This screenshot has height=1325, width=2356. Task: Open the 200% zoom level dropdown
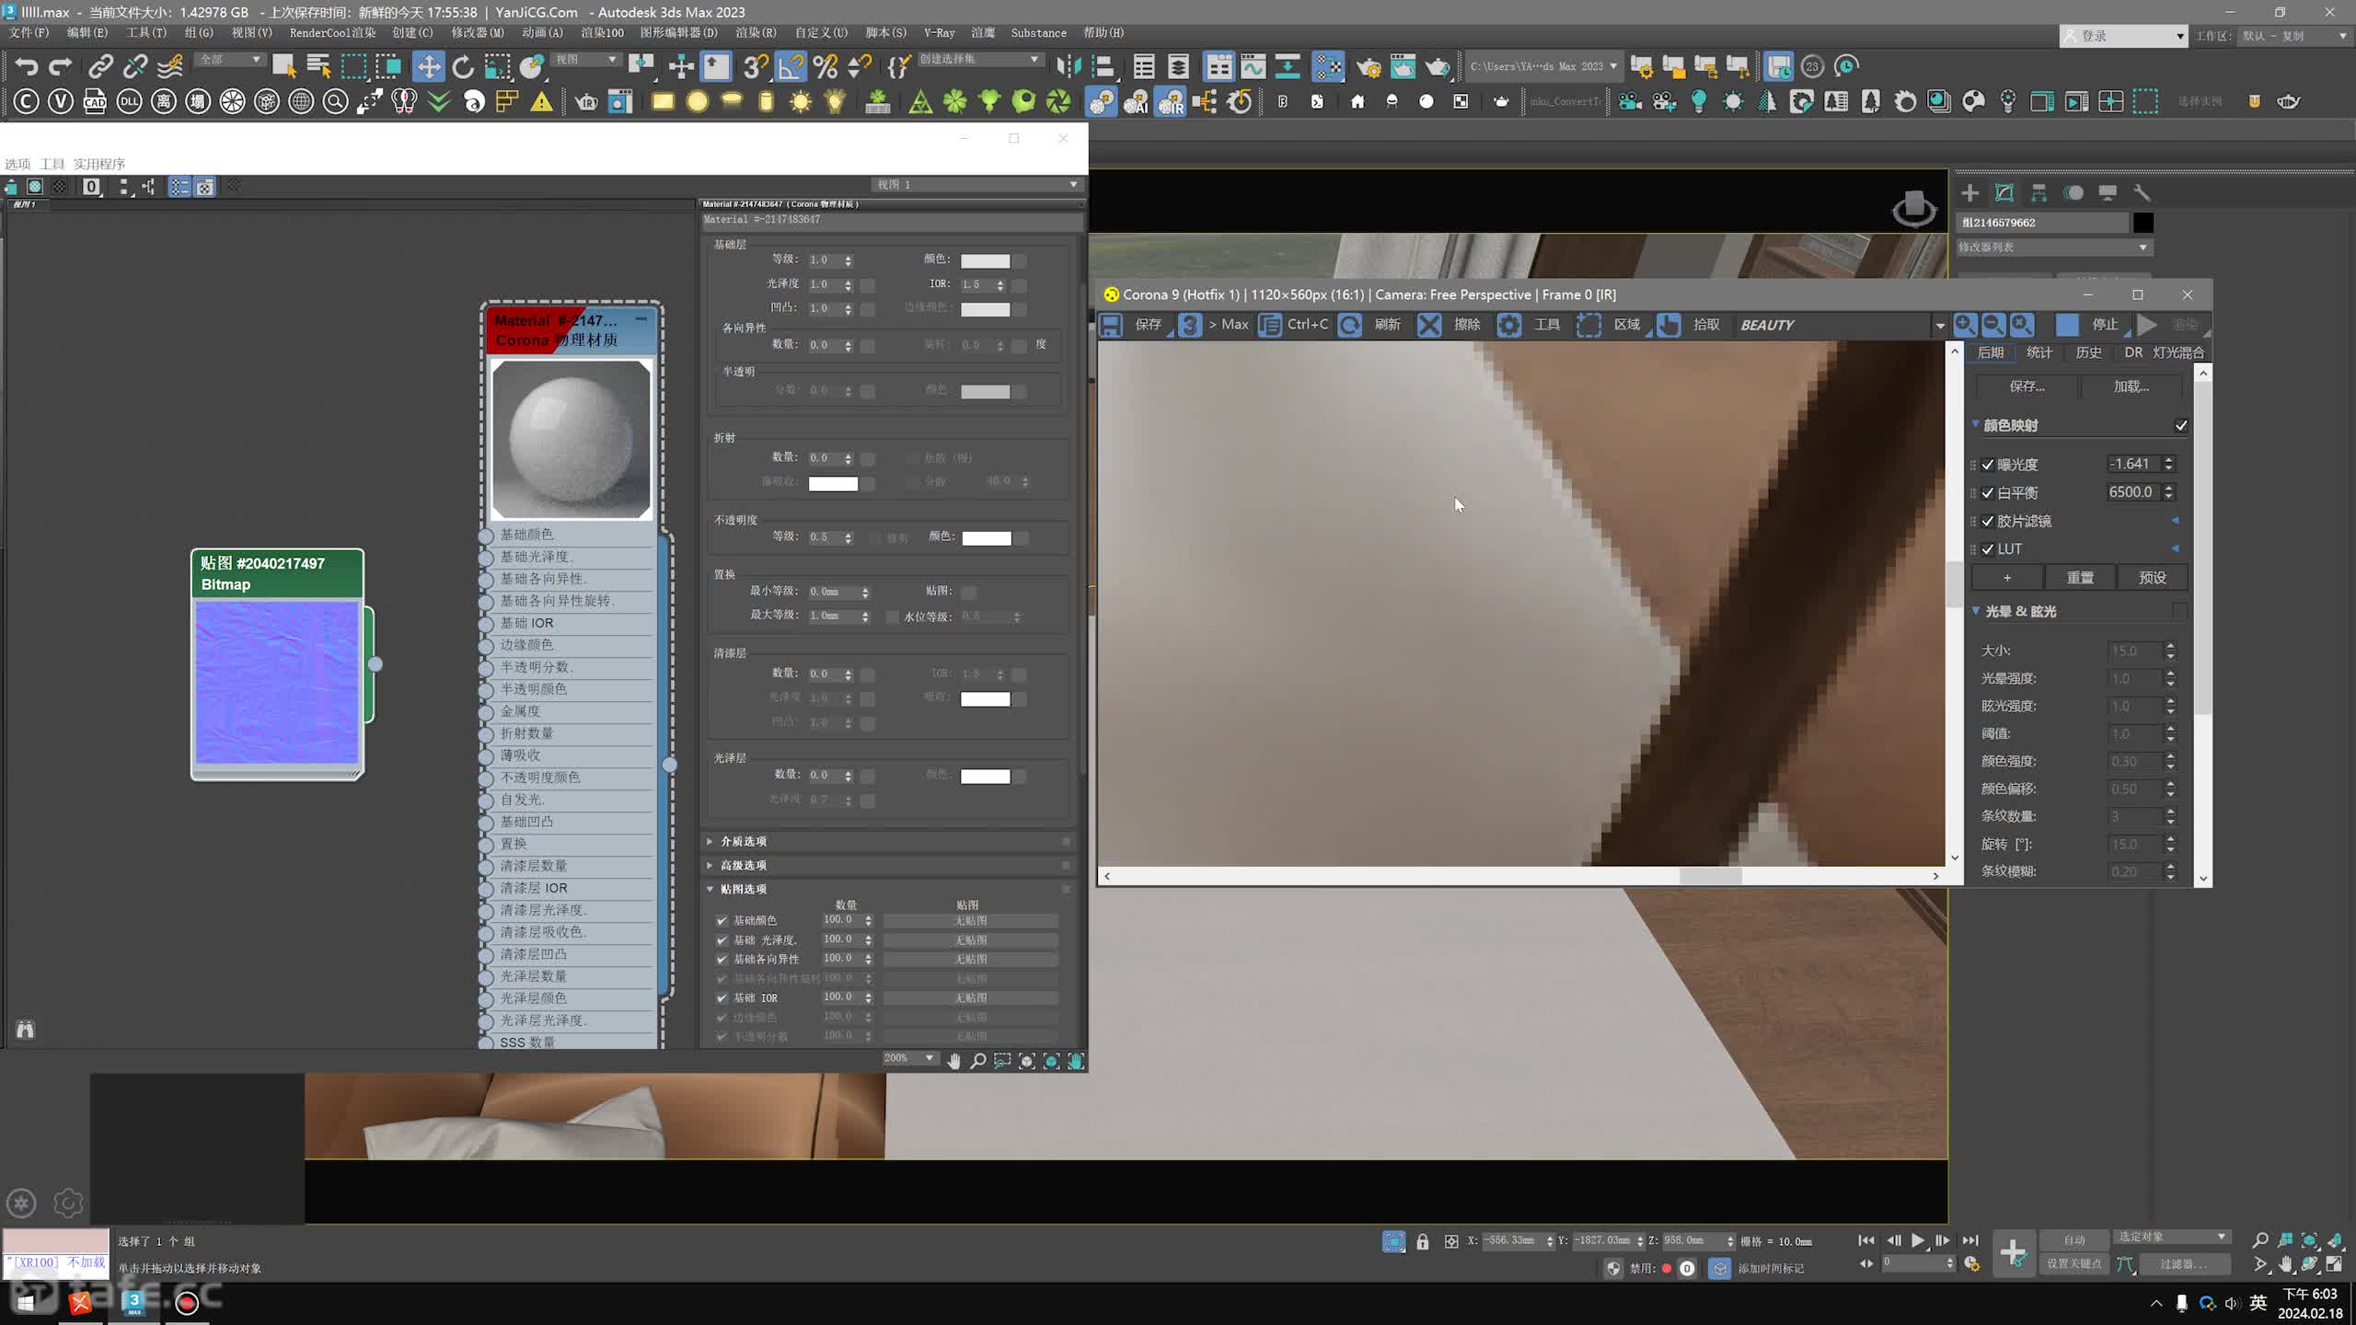click(910, 1058)
